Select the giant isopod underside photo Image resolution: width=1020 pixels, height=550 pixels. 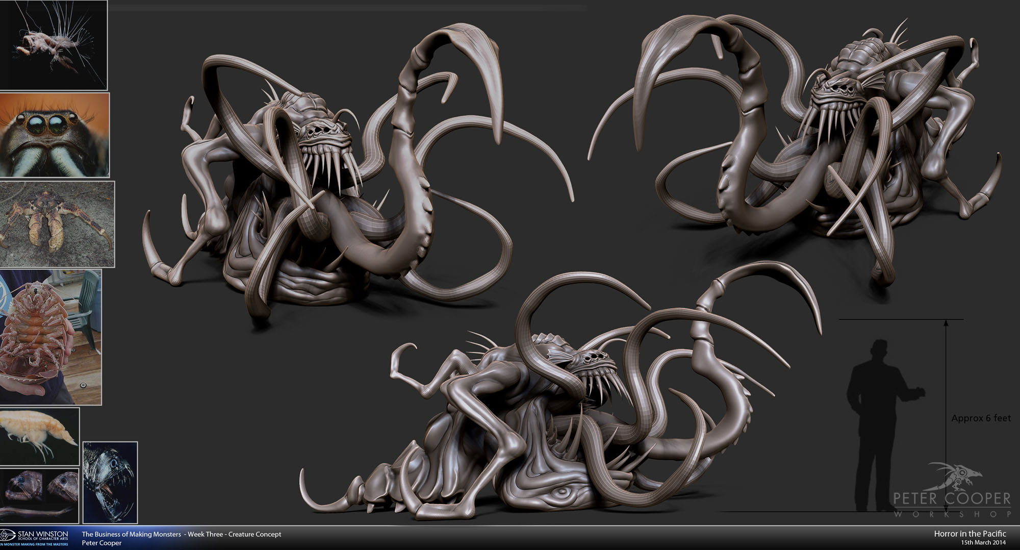[x=50, y=337]
